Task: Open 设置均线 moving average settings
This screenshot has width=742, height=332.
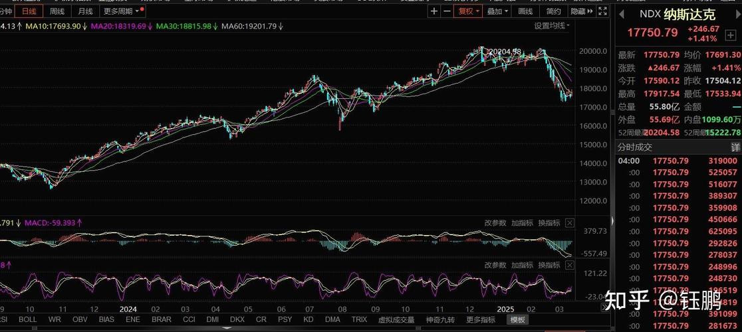Action: point(552,26)
